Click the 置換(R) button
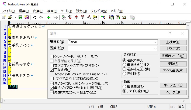 click(173, 64)
